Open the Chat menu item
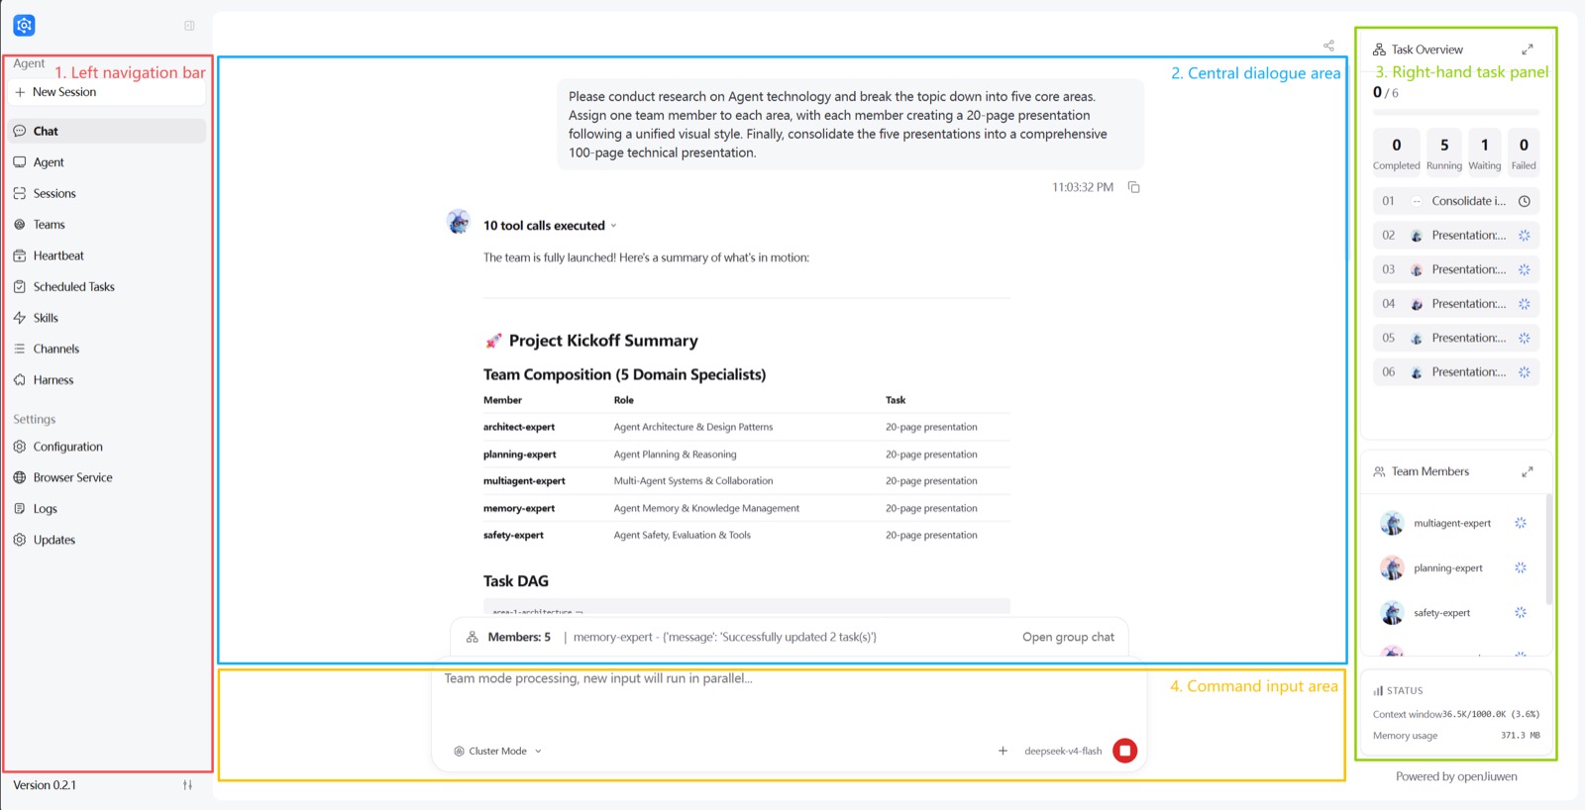Viewport: 1585px width, 810px height. pyautogui.click(x=108, y=131)
